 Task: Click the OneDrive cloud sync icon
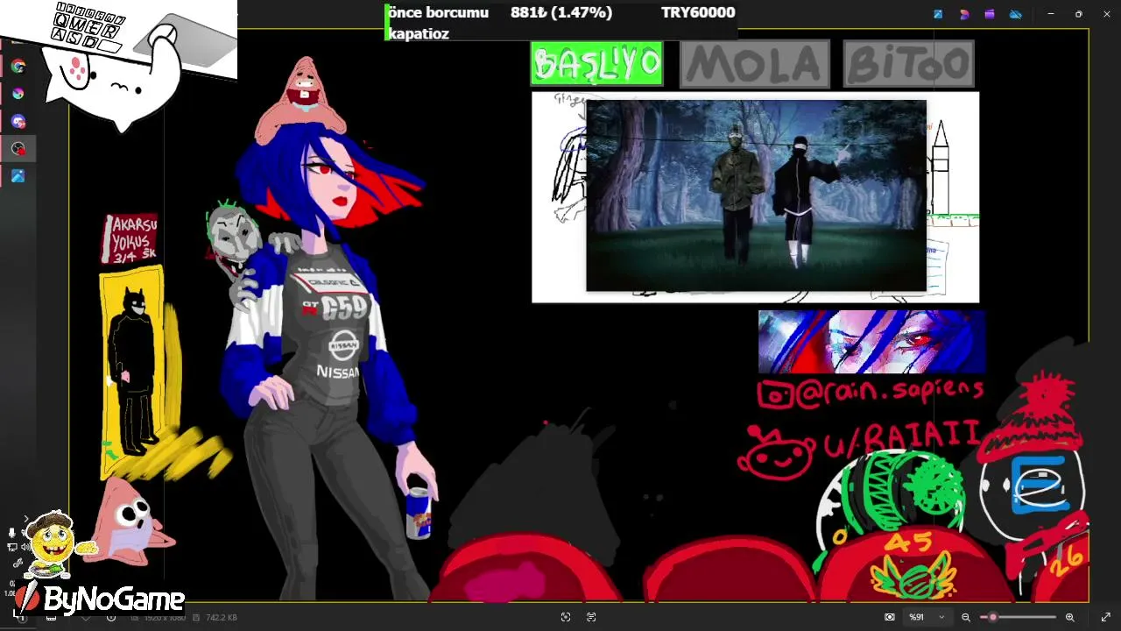[1016, 14]
